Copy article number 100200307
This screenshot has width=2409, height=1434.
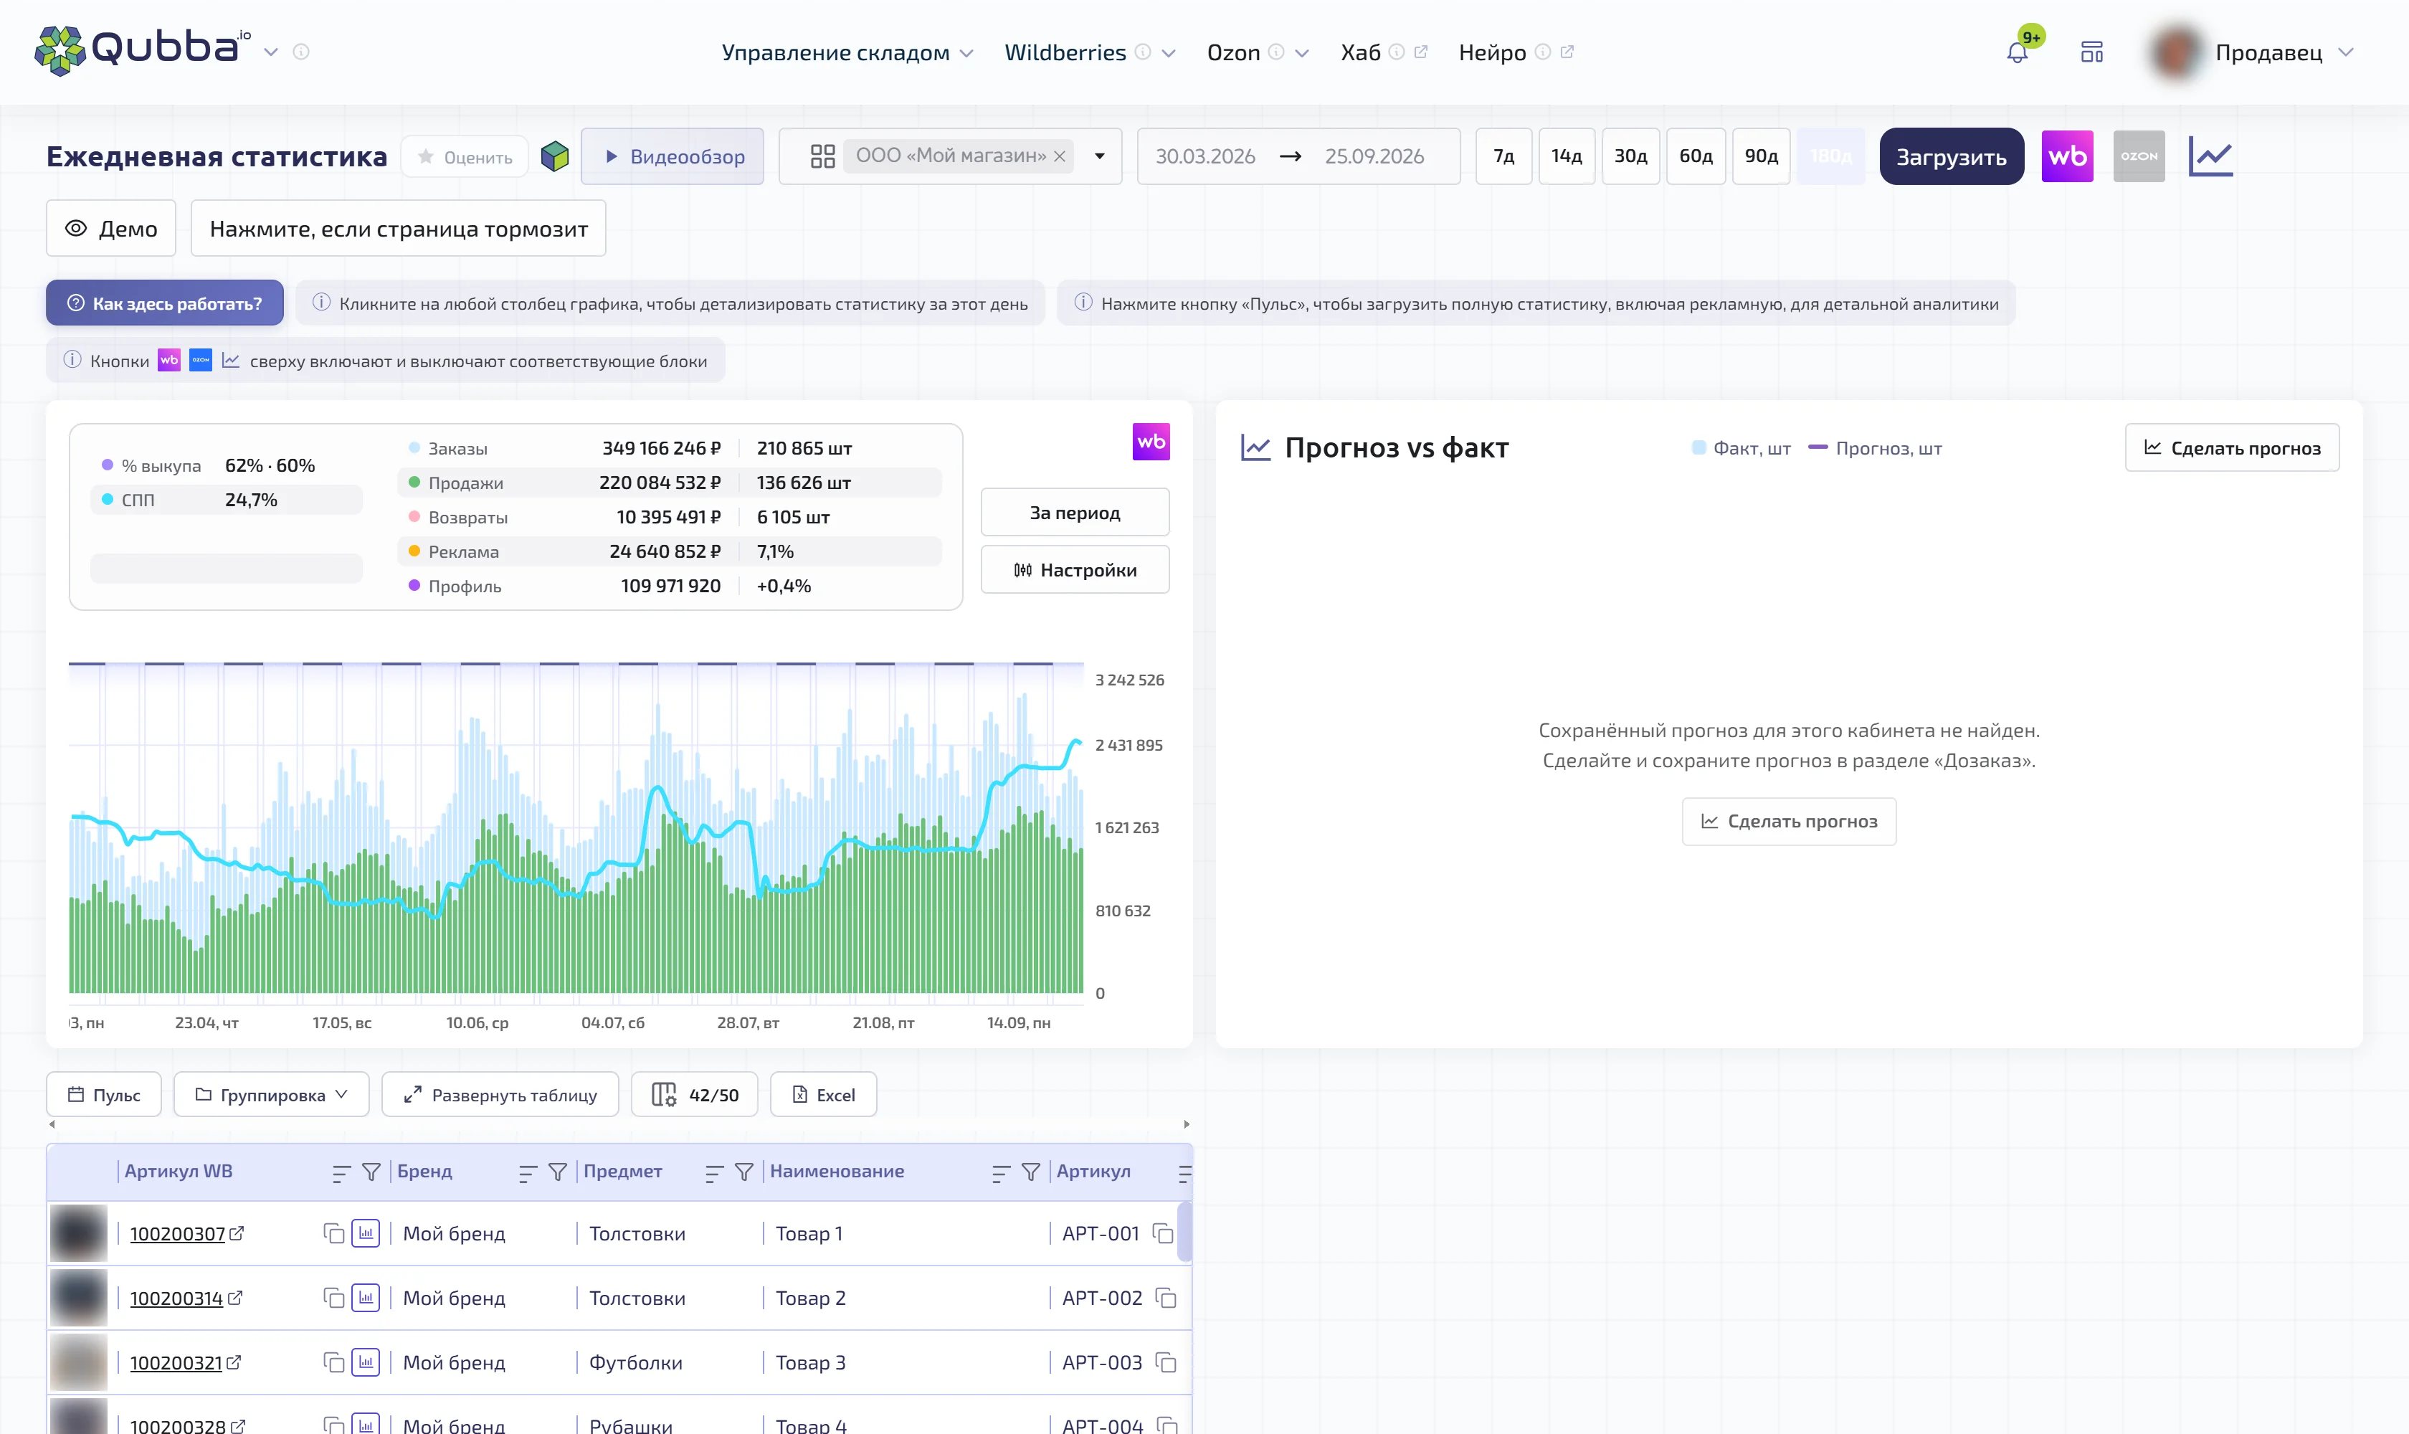tap(333, 1234)
